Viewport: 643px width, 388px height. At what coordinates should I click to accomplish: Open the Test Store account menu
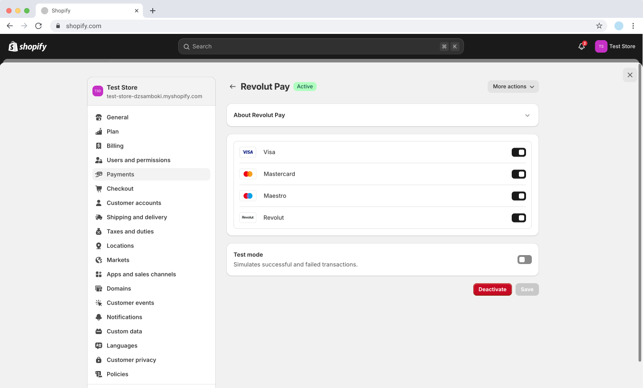615,46
